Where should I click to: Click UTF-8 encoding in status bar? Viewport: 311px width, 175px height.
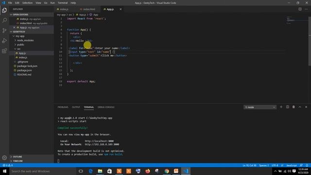point(275,165)
